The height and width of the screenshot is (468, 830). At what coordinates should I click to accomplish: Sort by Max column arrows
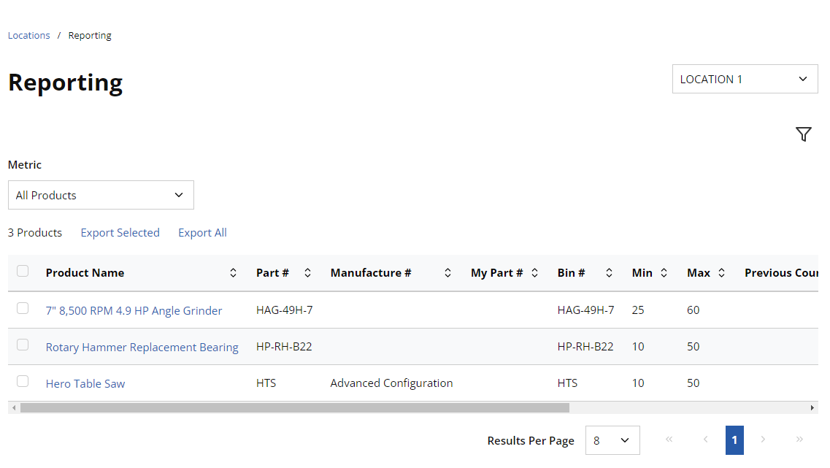point(721,272)
